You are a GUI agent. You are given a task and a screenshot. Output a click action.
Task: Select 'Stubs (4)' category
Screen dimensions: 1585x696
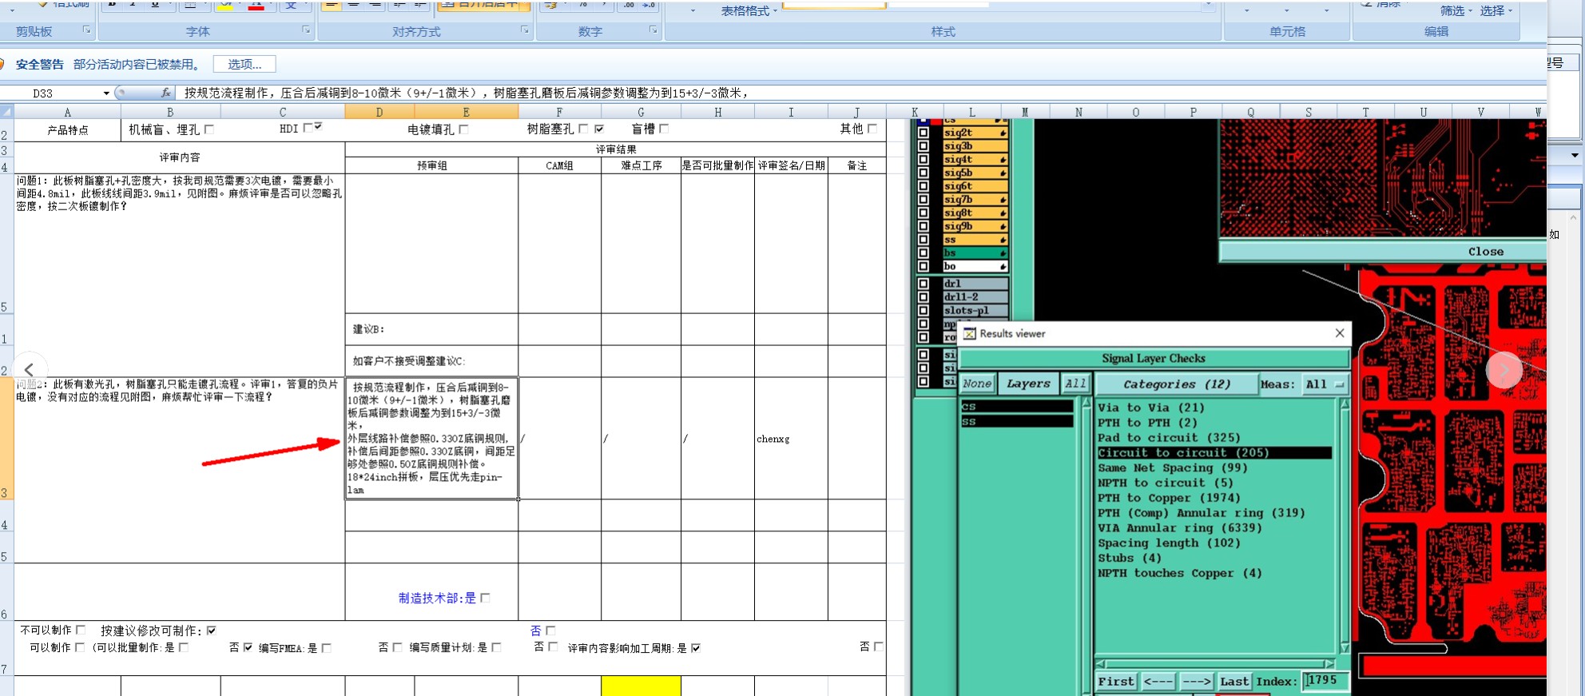[x=1130, y=559]
